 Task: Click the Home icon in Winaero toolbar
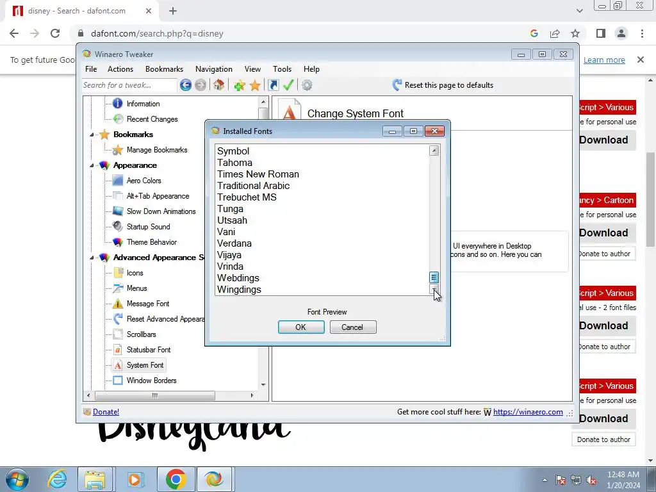(218, 85)
